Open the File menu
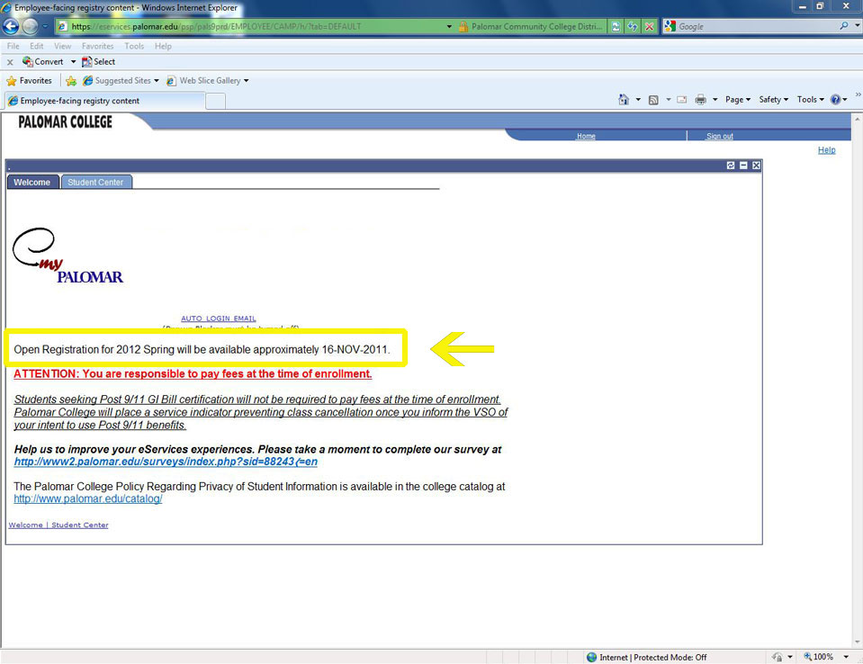This screenshot has width=863, height=664. coord(13,46)
